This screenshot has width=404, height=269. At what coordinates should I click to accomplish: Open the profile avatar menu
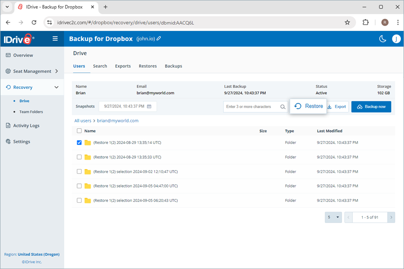pos(396,39)
